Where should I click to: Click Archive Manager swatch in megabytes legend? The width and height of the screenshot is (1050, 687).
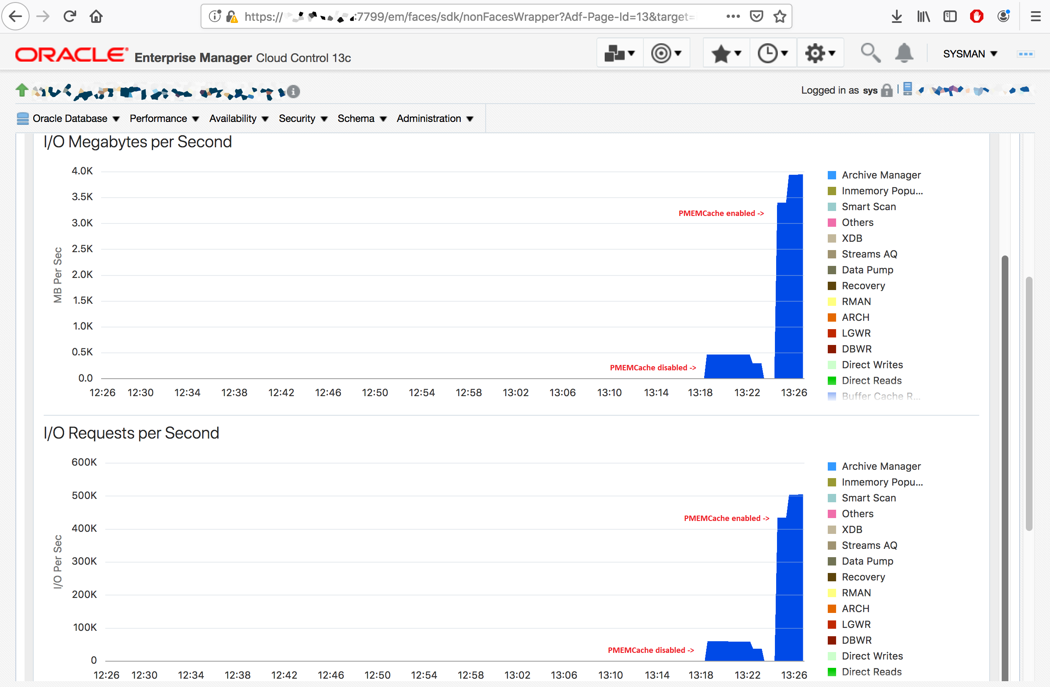click(x=832, y=175)
